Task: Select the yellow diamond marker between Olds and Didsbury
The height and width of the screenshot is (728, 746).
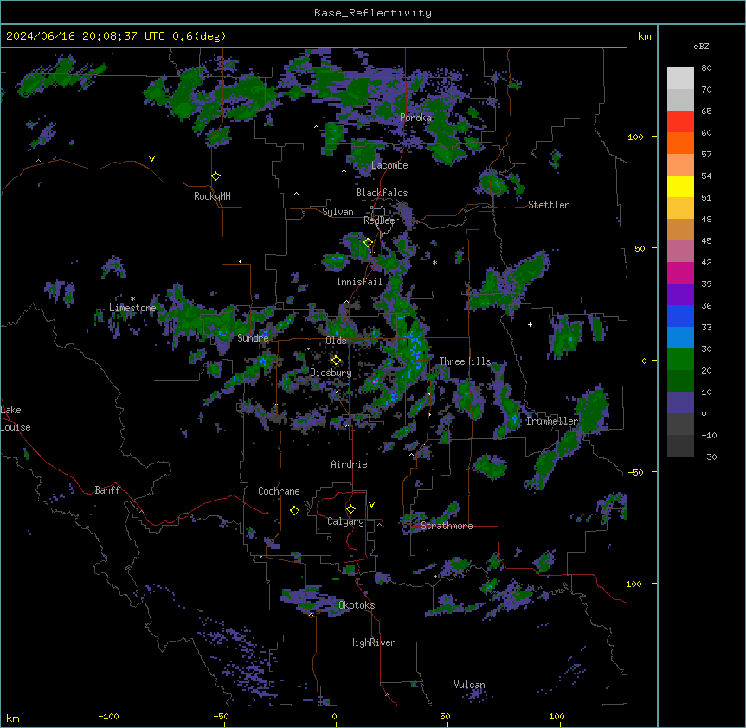Action: 336,361
